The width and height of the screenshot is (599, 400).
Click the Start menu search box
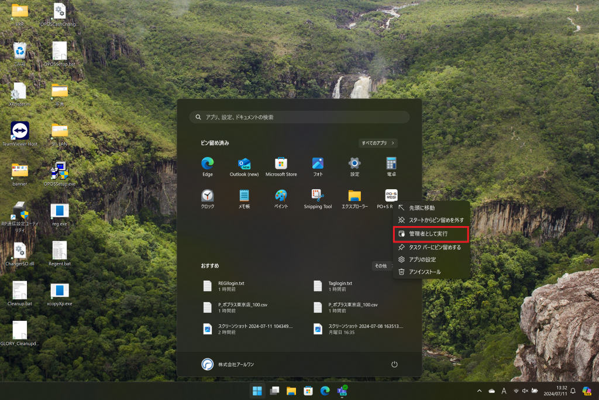tap(299, 117)
